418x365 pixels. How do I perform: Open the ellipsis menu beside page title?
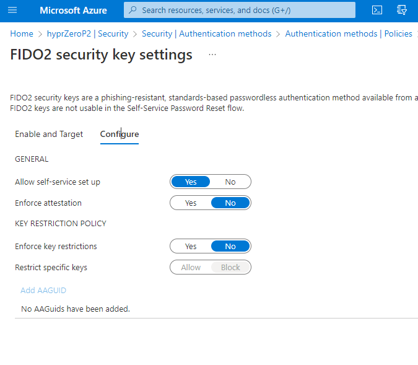(212, 55)
